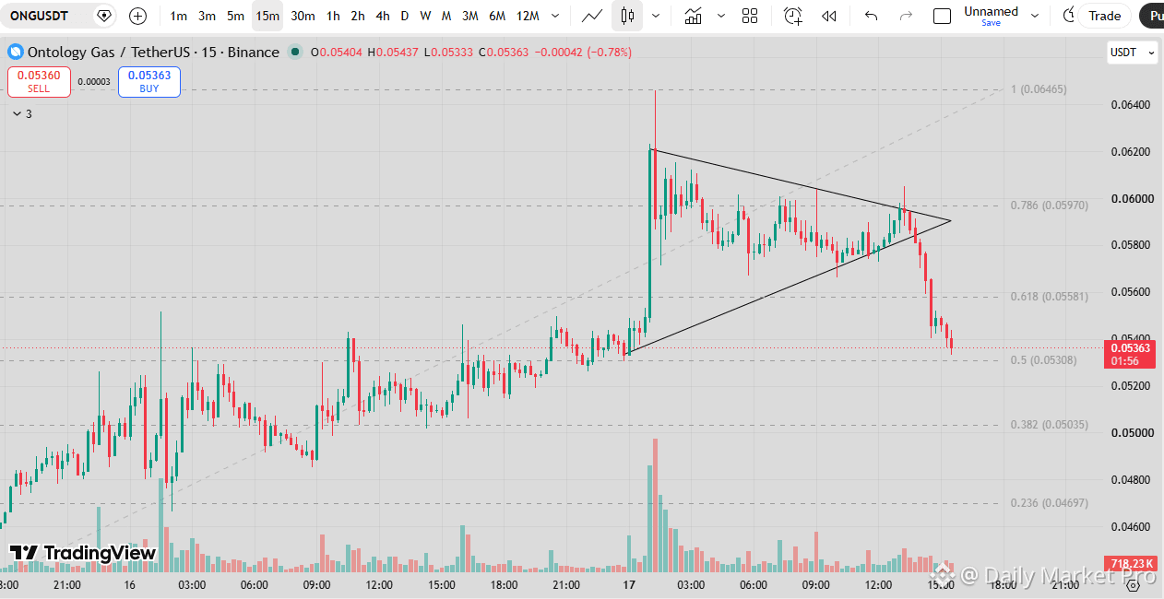1164x599 pixels.
Task: Open the indicator templates grid icon
Action: pyautogui.click(x=750, y=16)
